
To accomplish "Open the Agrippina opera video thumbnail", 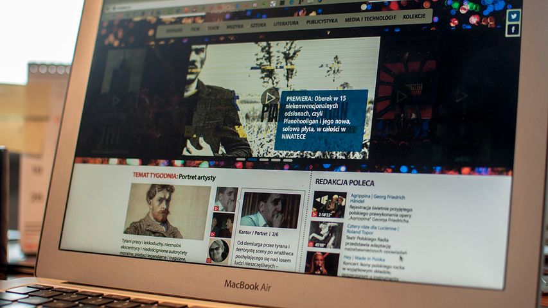I will tap(329, 205).
